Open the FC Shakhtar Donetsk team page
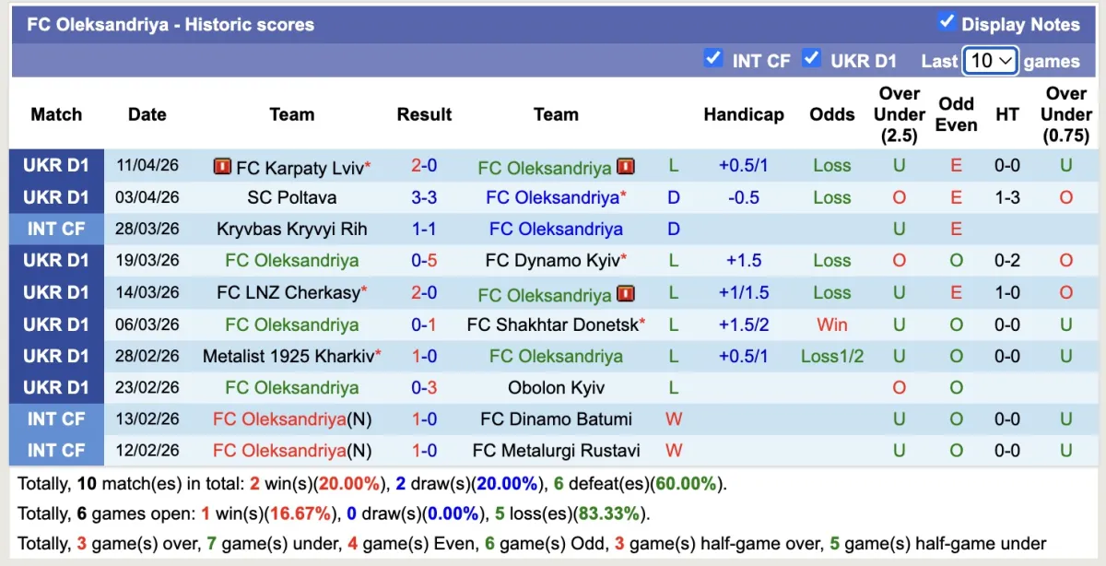Image resolution: width=1106 pixels, height=566 pixels. 552,324
